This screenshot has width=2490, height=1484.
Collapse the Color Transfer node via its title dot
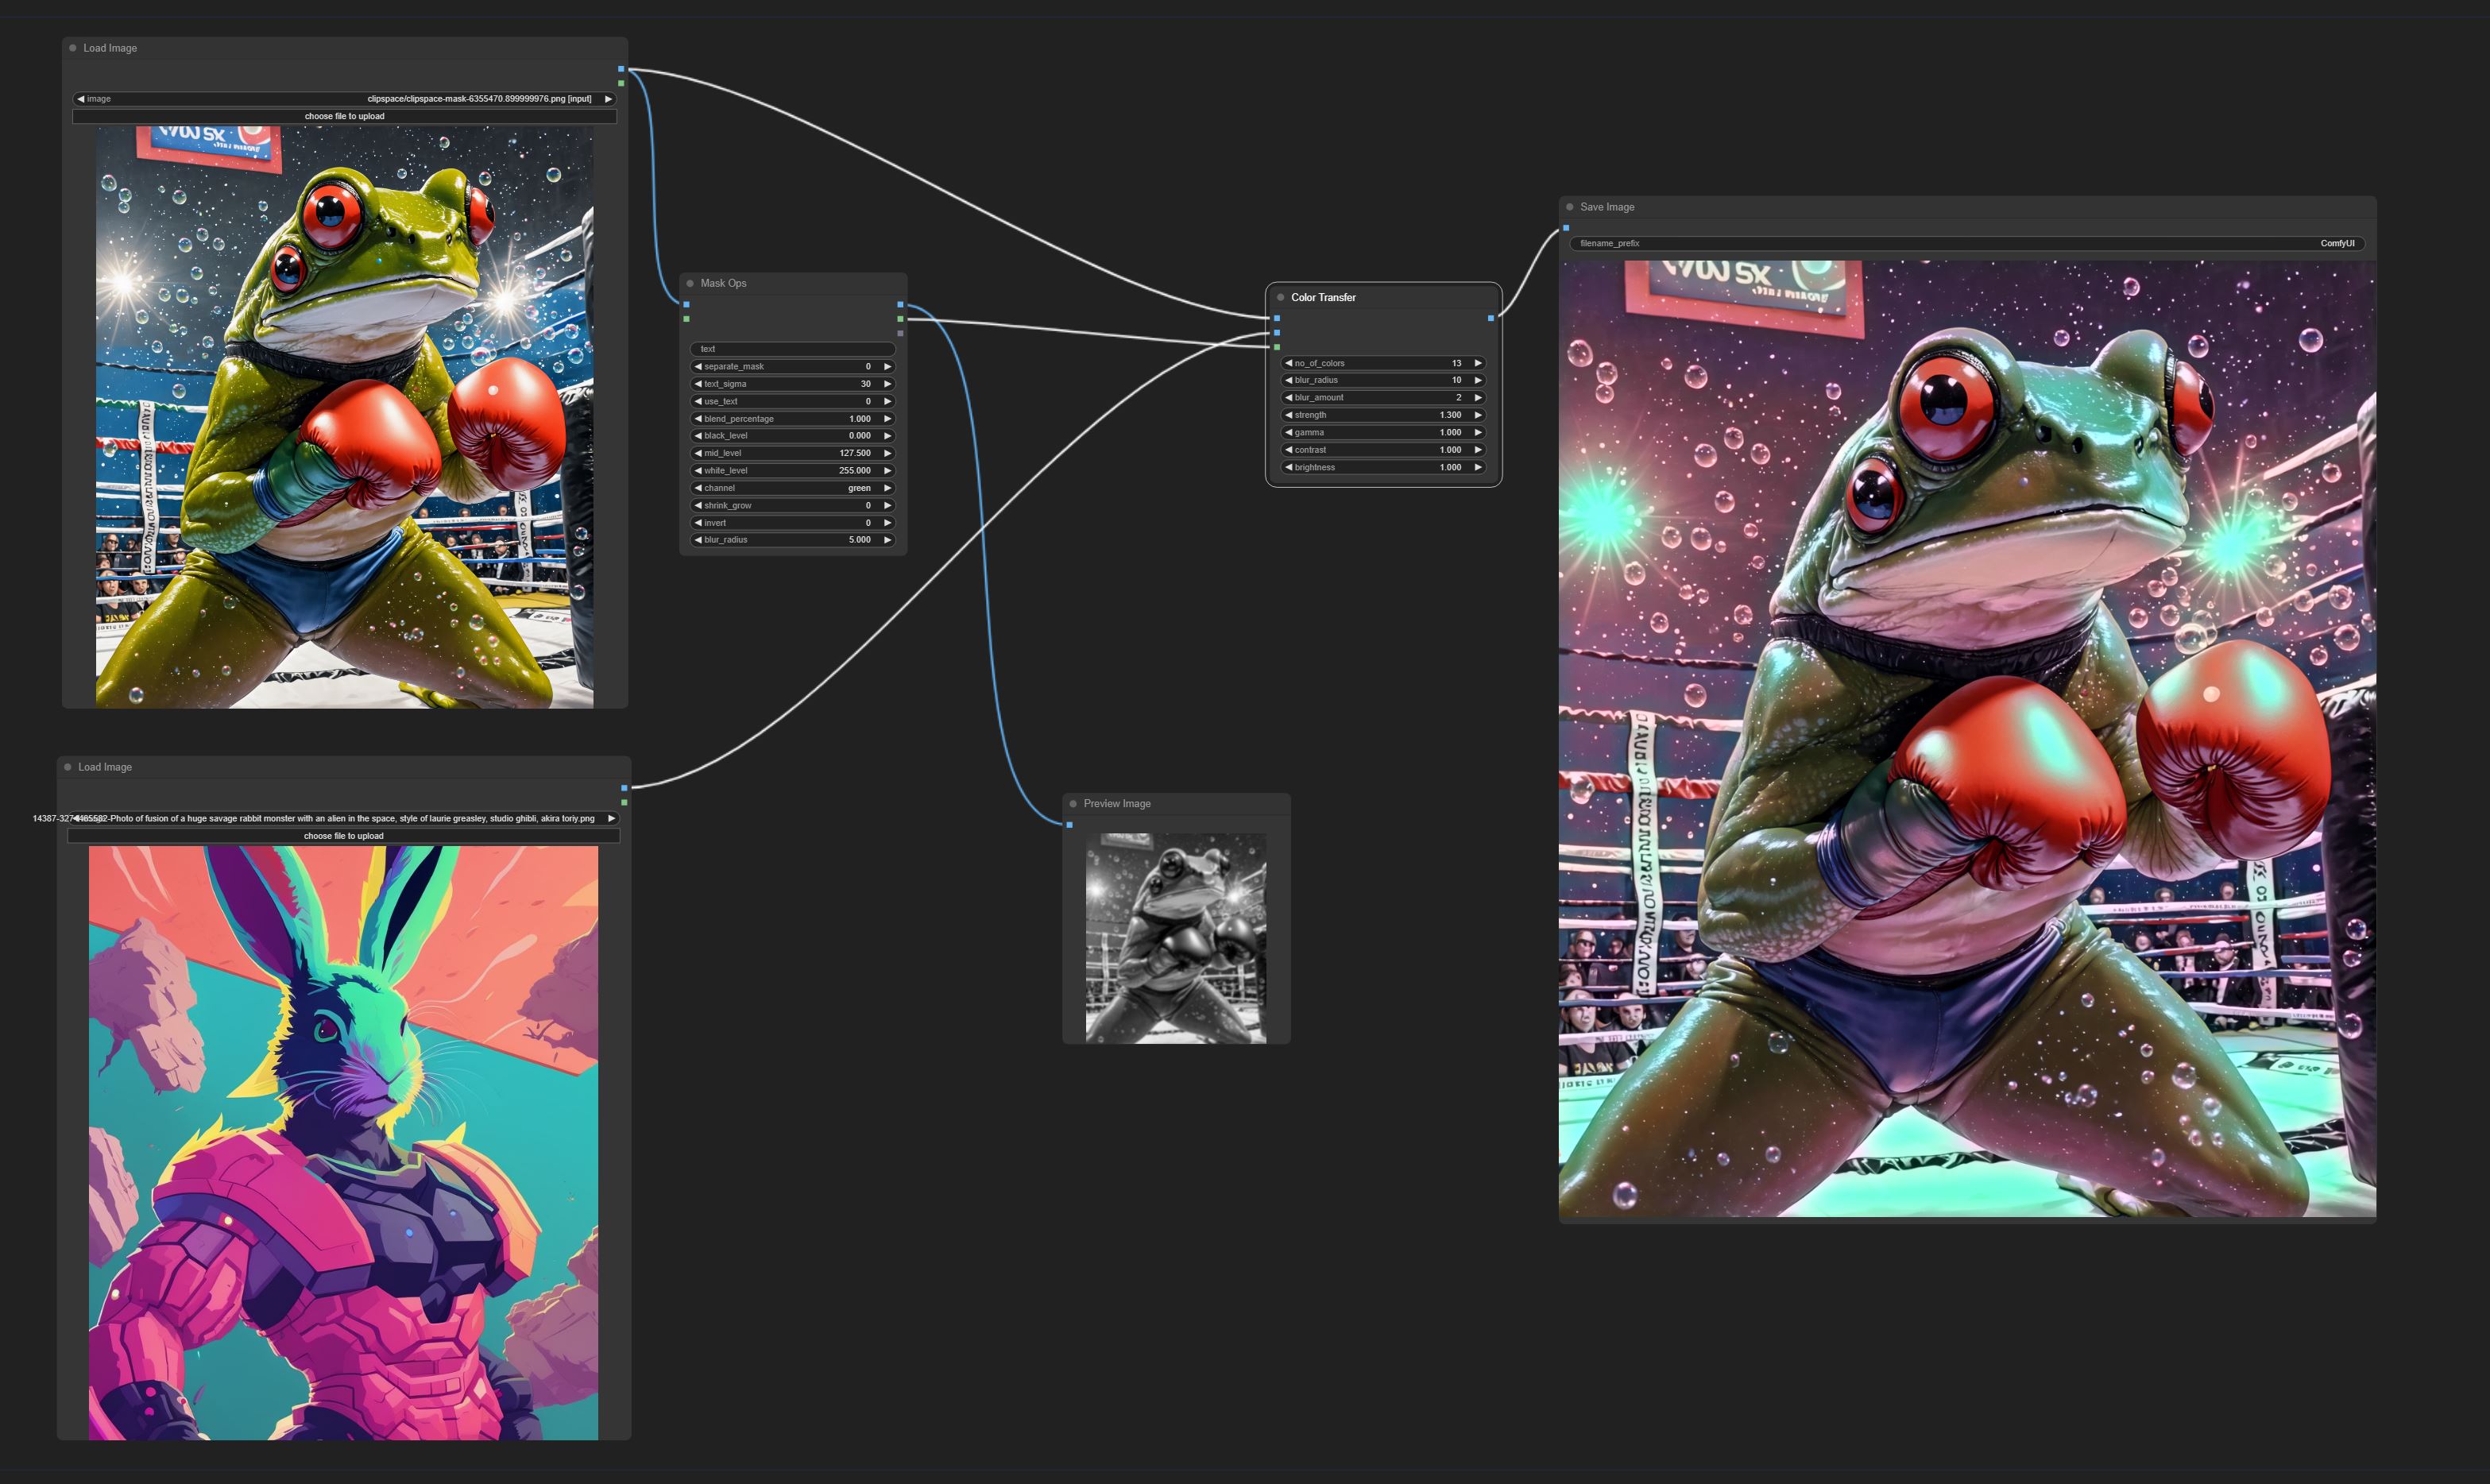tap(1280, 297)
